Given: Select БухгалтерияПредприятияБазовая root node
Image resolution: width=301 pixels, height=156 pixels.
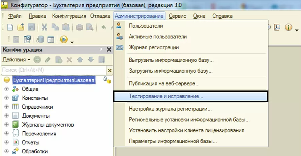Looking at the screenshot, I should point(54,80).
